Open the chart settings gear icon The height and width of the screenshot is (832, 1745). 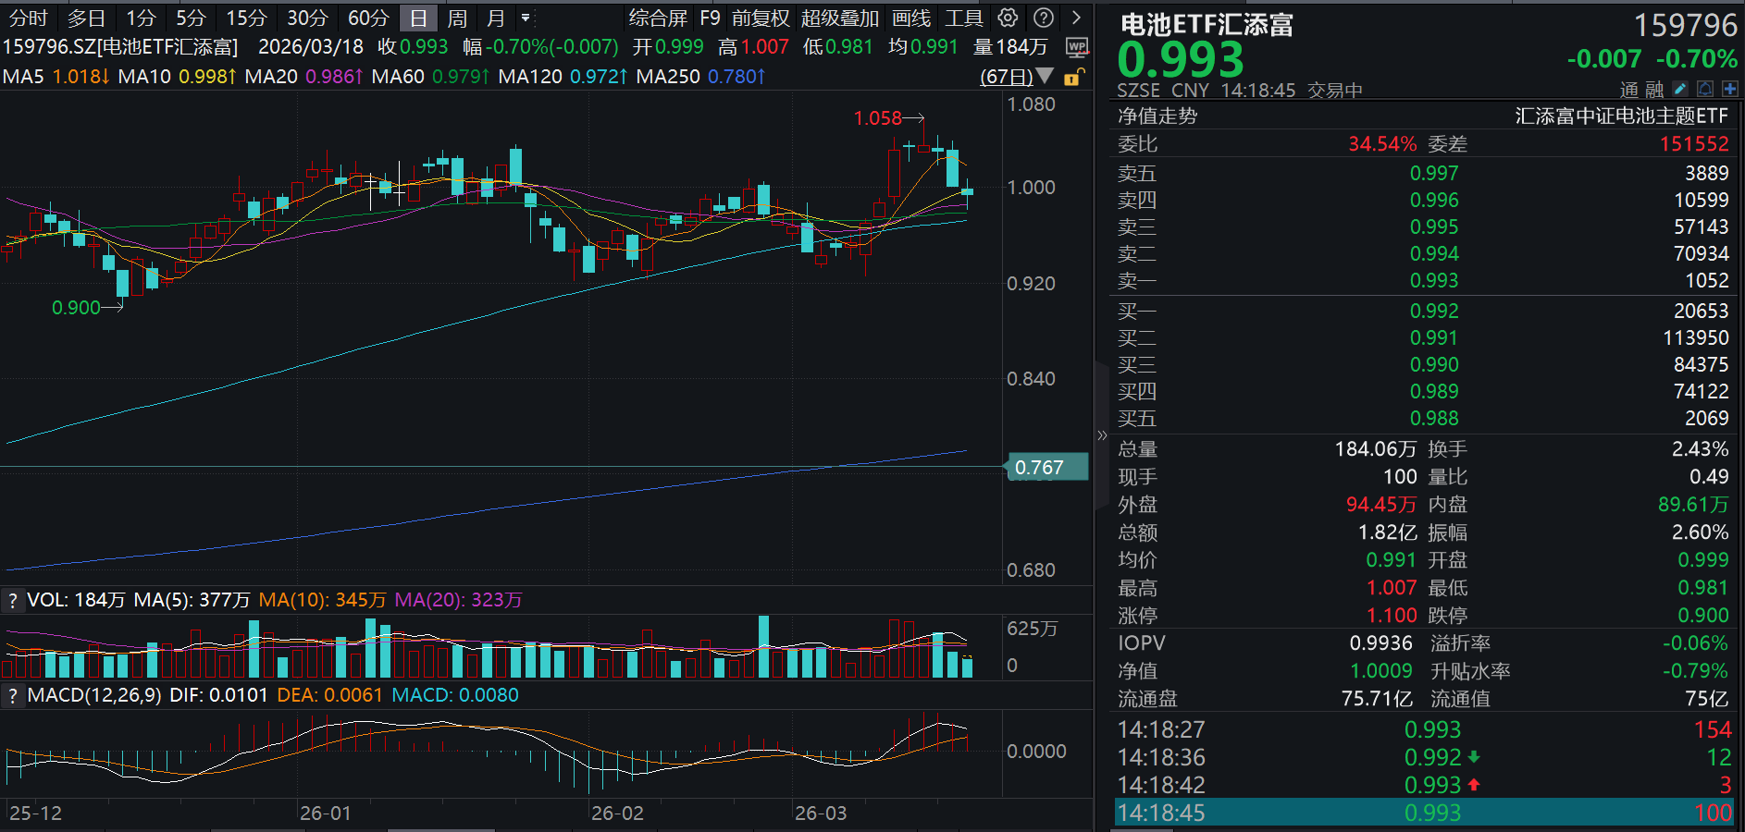1007,18
